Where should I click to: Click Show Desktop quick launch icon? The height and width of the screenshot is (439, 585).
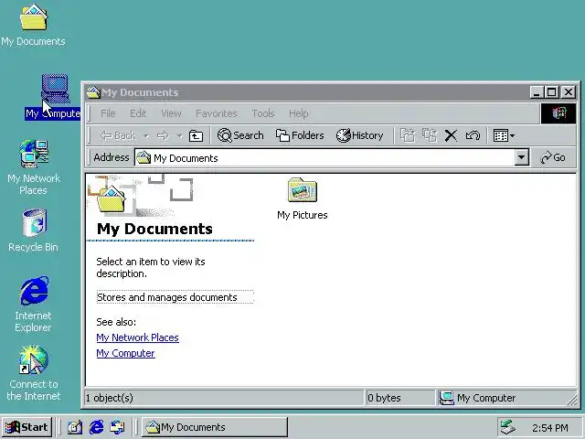tap(75, 427)
